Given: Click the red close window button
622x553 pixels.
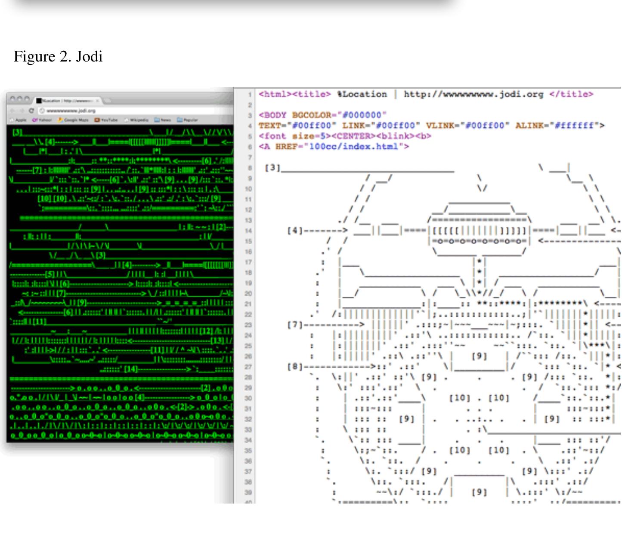Looking at the screenshot, I should point(12,99).
